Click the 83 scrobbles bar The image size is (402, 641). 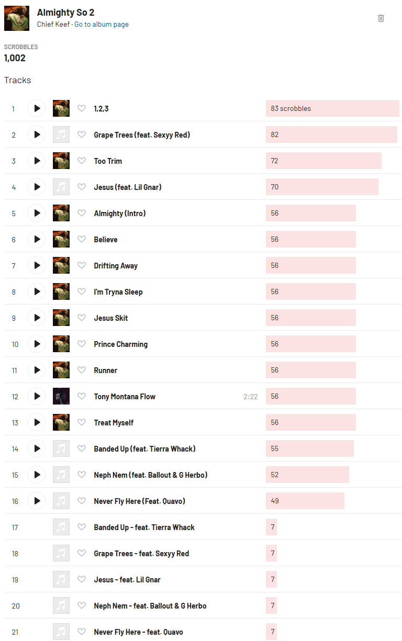332,108
